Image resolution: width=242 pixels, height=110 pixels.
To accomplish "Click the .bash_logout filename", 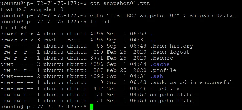I will [x=170, y=52].
